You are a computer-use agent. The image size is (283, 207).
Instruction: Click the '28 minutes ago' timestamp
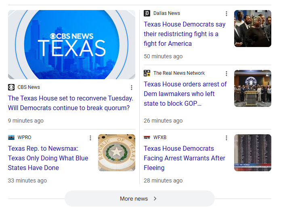point(163,180)
